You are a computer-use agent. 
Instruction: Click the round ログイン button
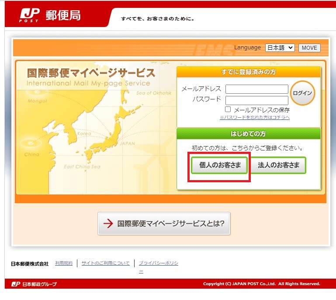[x=302, y=93]
